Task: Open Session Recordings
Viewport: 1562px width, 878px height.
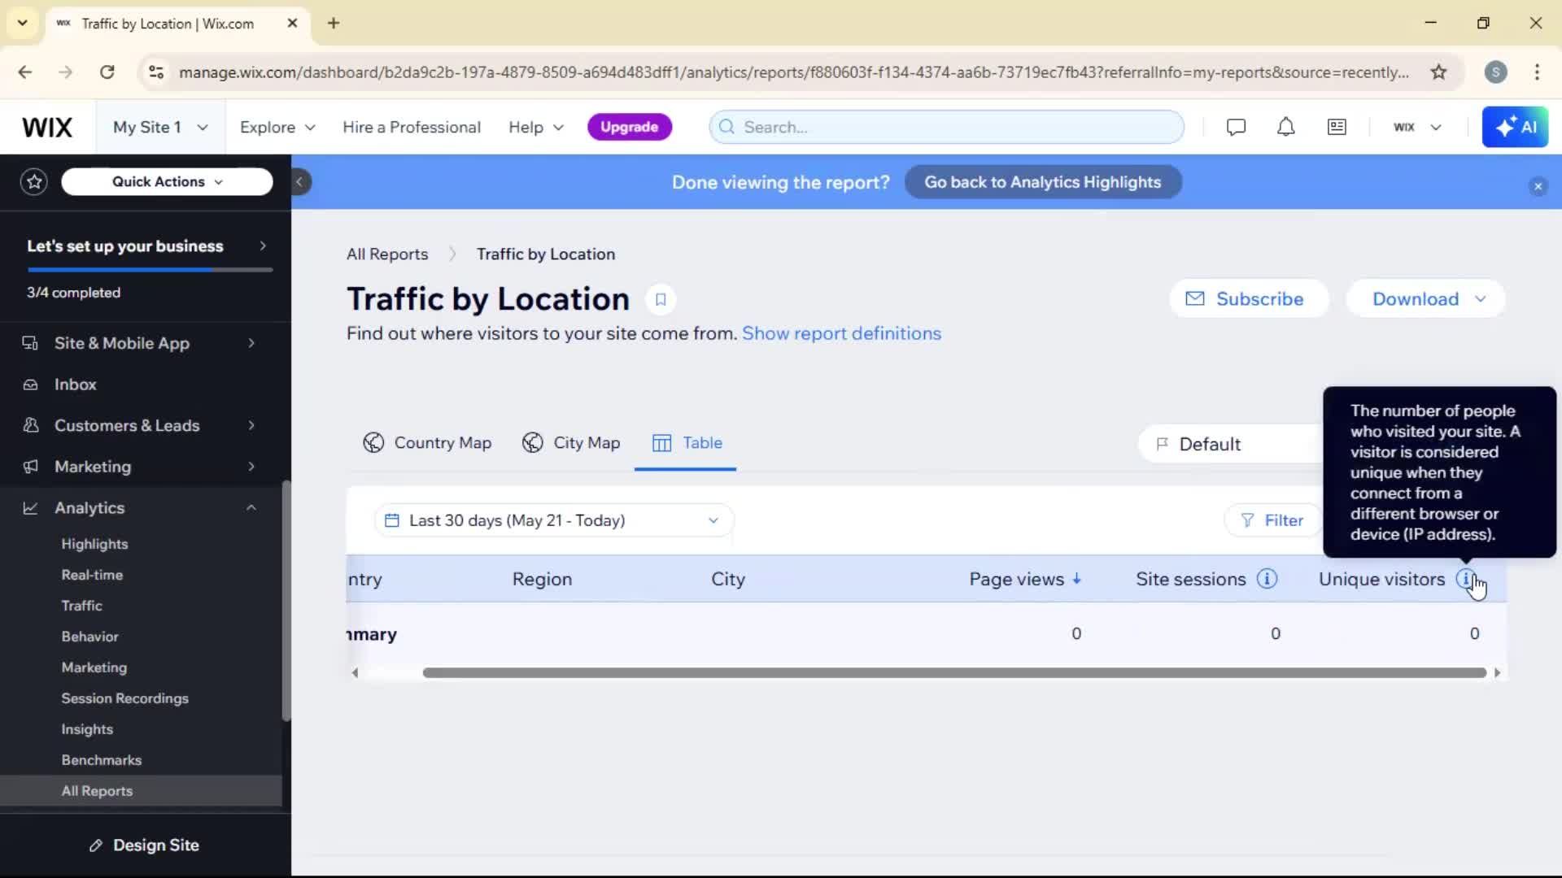Action: [124, 698]
